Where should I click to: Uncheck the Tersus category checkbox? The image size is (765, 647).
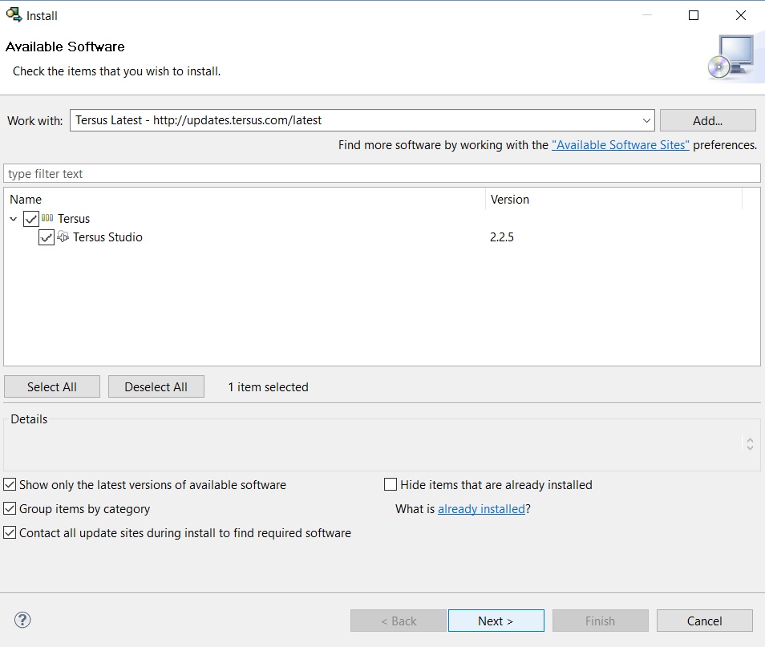pos(31,219)
